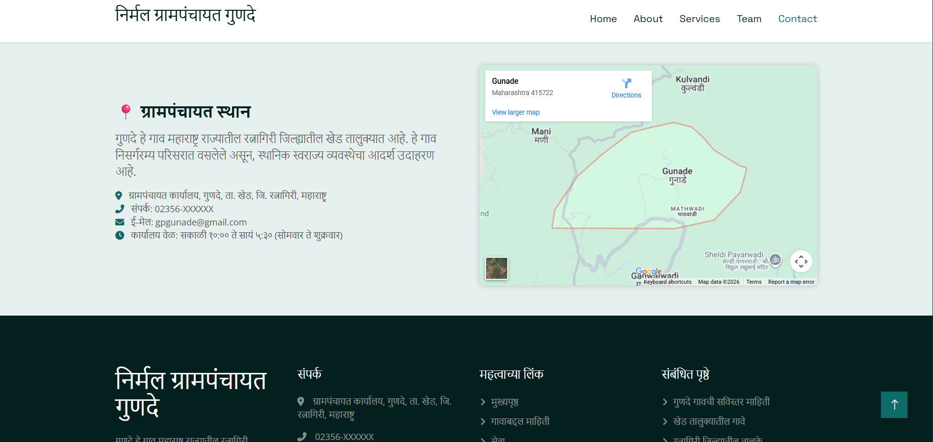Open the Services navigation item
The width and height of the screenshot is (933, 442).
pos(699,19)
